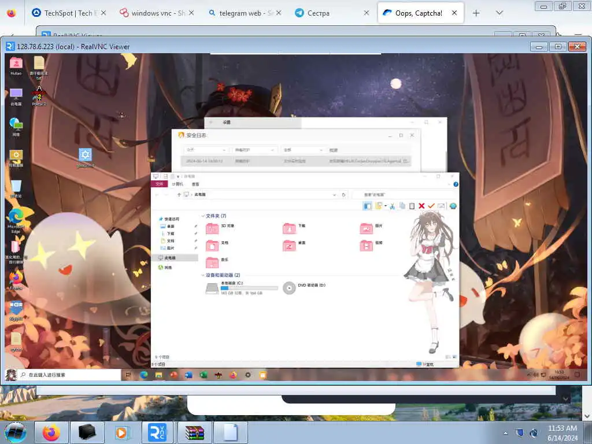Screen dimensions: 592x444
Task: Select the Recycle Bin on remote desktop
Action: tap(16, 189)
